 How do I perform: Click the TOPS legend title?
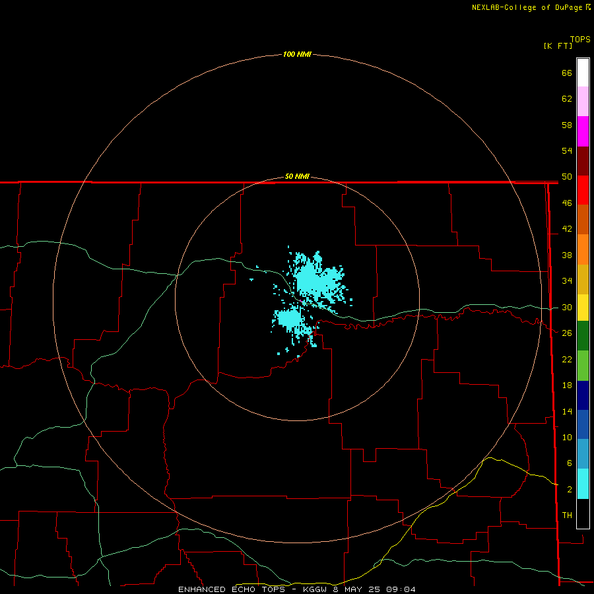pyautogui.click(x=580, y=39)
